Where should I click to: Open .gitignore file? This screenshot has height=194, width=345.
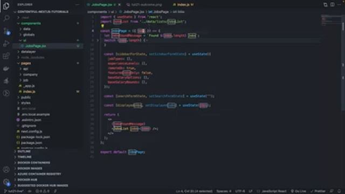pos(29,126)
